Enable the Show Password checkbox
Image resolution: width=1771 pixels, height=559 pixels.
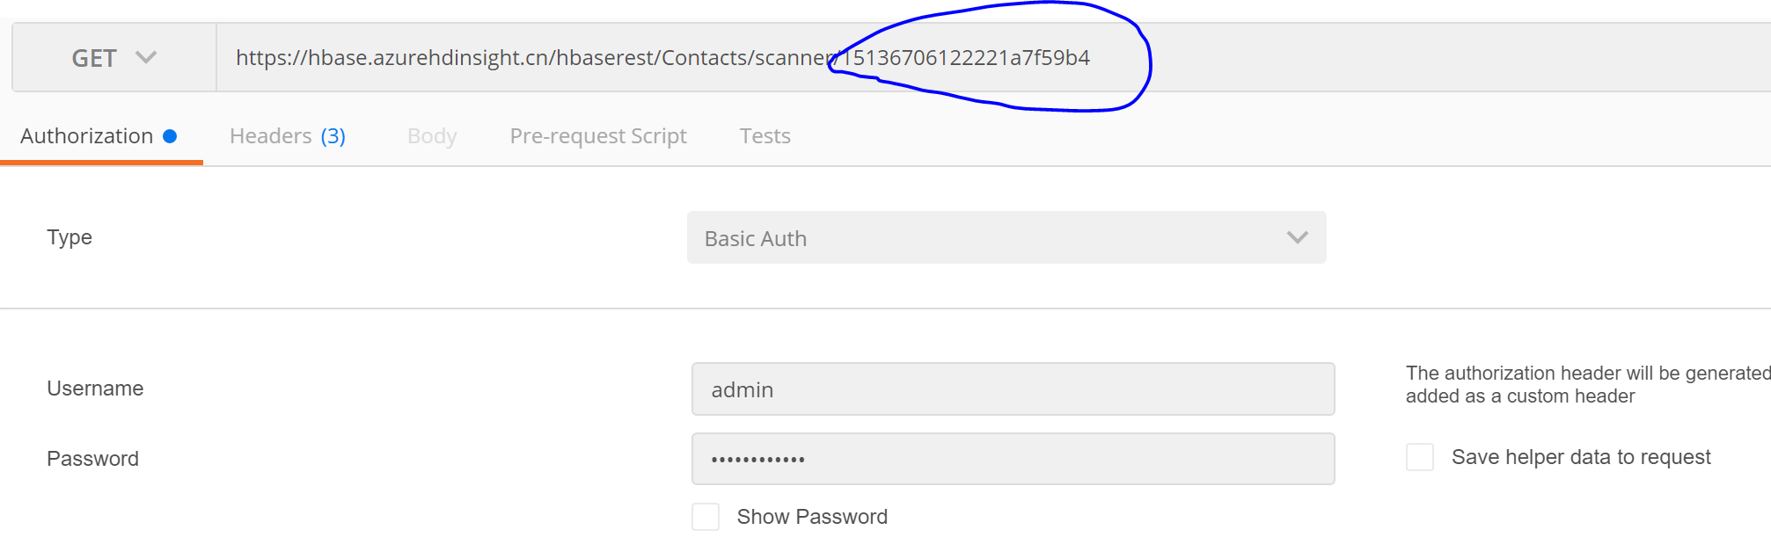point(706,517)
